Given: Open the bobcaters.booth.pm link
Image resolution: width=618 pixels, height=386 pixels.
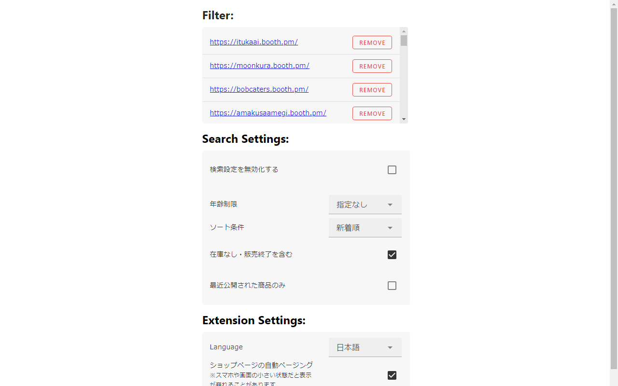Looking at the screenshot, I should [259, 89].
